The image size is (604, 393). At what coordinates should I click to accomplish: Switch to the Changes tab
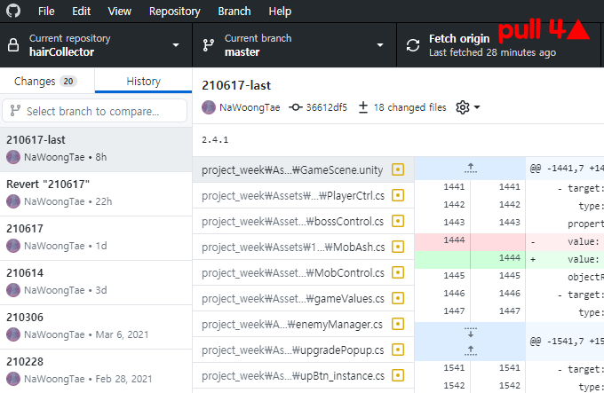coord(47,81)
